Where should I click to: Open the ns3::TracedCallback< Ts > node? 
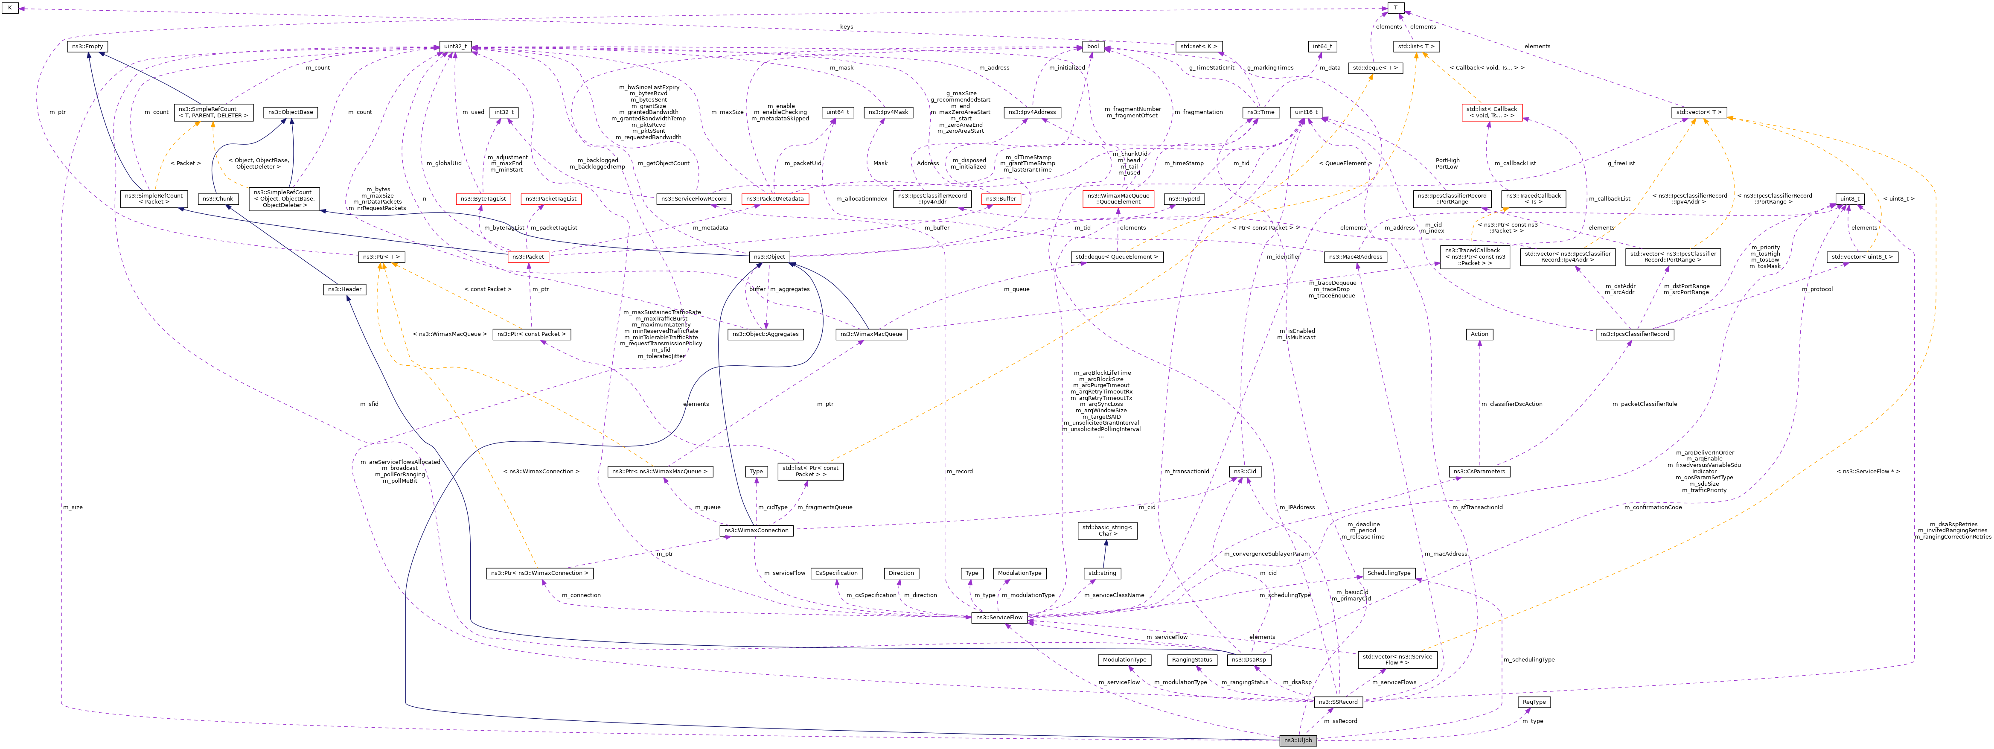click(x=1534, y=199)
